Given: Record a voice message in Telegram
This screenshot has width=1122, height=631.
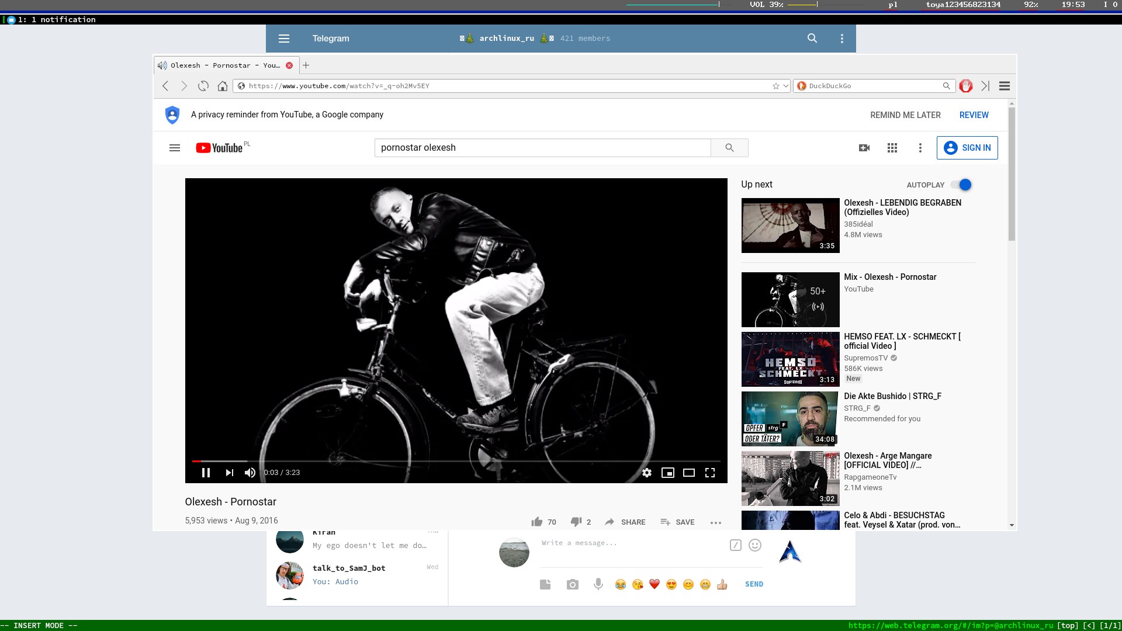Looking at the screenshot, I should (x=598, y=584).
